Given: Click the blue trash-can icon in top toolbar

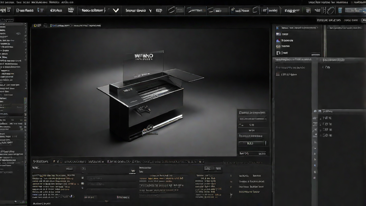Looking at the screenshot, I should pyautogui.click(x=340, y=10).
